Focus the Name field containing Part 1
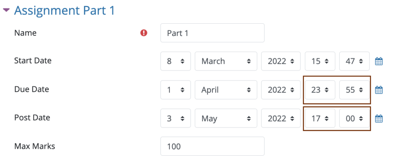 (x=212, y=33)
